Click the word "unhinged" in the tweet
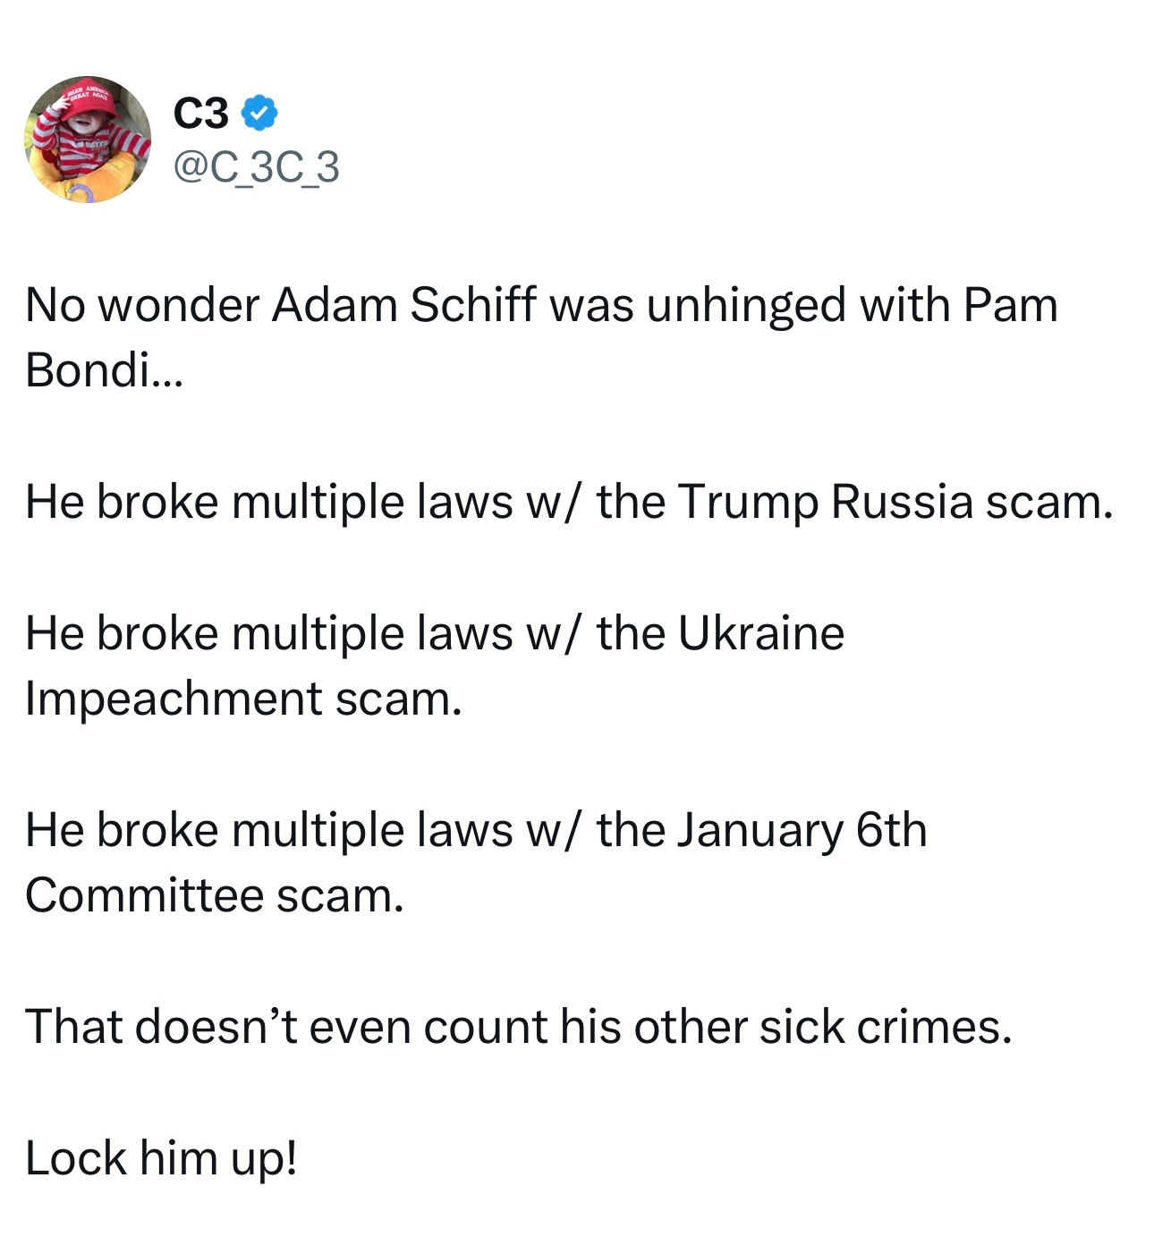This screenshot has width=1154, height=1254. (x=745, y=305)
